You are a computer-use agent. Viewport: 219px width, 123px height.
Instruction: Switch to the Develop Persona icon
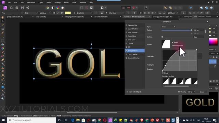17,8
